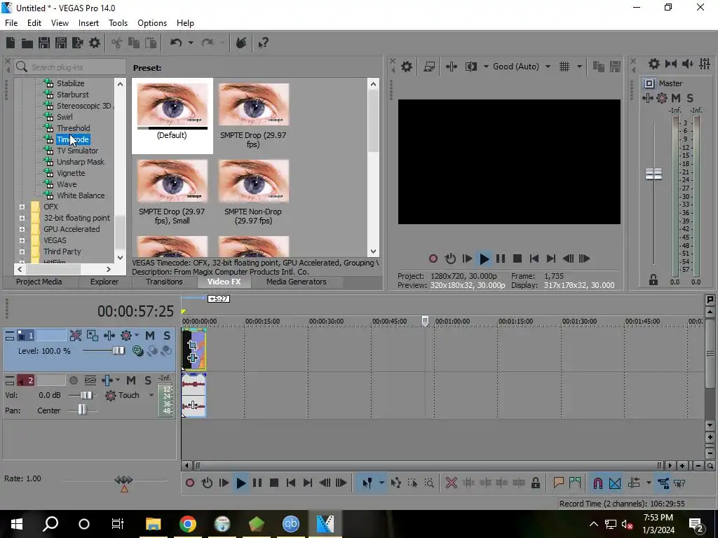The image size is (718, 538).
Task: Solo audio track 2
Action: pyautogui.click(x=148, y=380)
